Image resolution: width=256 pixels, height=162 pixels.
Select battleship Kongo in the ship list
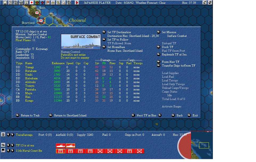point(29,100)
